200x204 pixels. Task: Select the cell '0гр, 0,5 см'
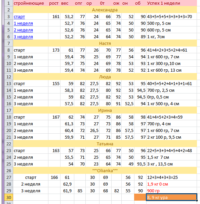pos(171,97)
